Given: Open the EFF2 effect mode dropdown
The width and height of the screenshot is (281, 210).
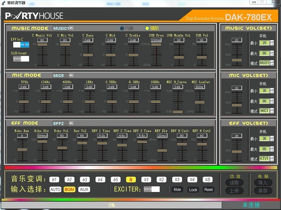Looking at the screenshot, I should click(71, 123).
